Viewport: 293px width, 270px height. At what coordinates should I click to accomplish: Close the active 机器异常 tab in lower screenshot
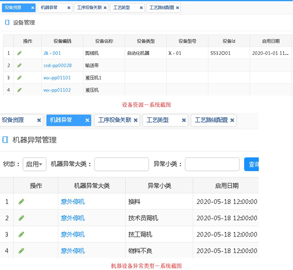(87, 120)
